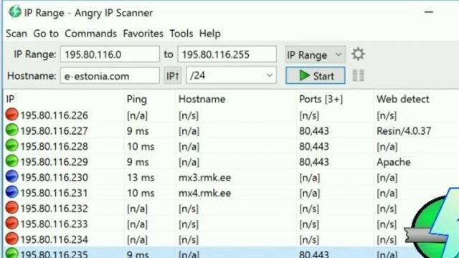Click red status icon for 195.80.116.232
Viewport: 459px width, 258px height.
tap(12, 208)
